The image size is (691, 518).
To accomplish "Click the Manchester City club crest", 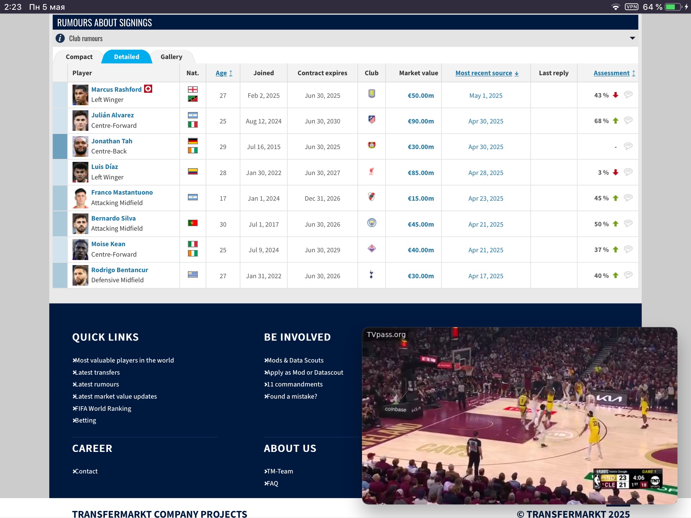I will coord(371,223).
